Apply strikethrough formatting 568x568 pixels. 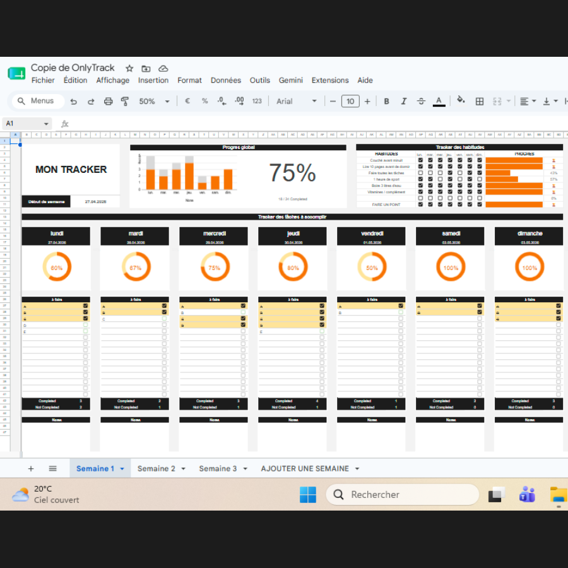pyautogui.click(x=421, y=102)
